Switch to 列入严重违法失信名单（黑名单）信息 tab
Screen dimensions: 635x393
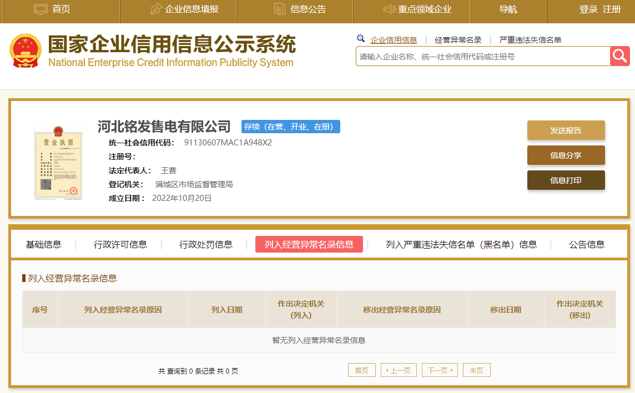point(461,244)
